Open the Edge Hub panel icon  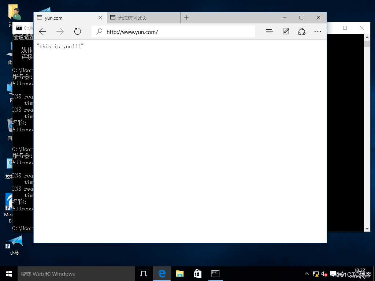tap(269, 31)
